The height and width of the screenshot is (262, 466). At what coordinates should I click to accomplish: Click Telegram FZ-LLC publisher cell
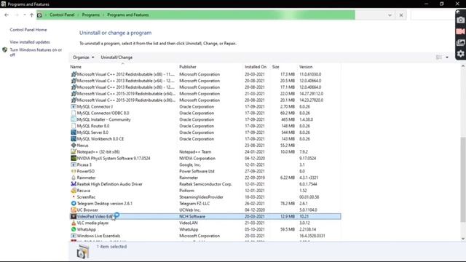194,204
